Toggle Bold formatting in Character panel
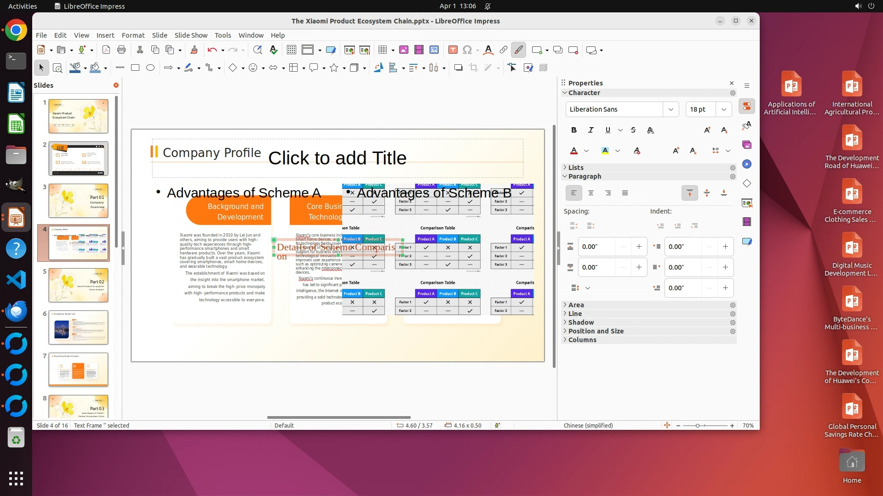Viewport: 883px width, 496px height. point(573,130)
